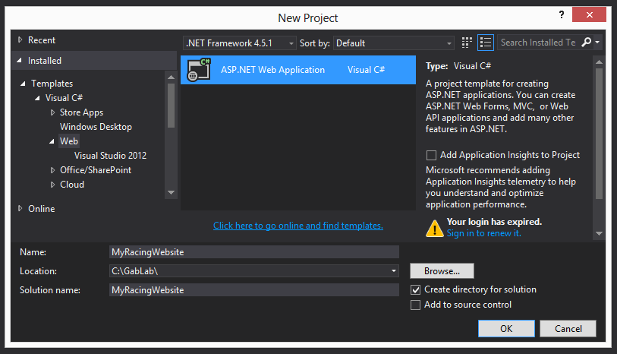Expand the Office/SharePoint node
Image resolution: width=617 pixels, height=354 pixels.
[52, 170]
